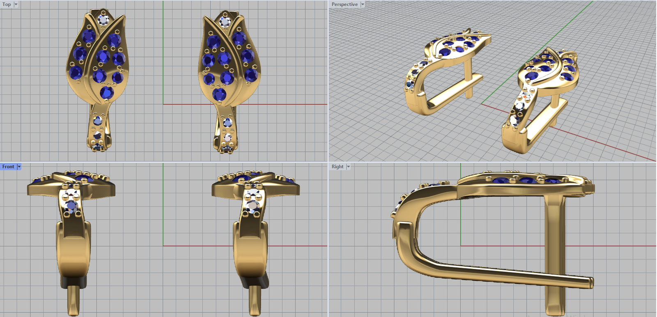Pick white diamond at right earring tip, Top view
The image size is (657, 317).
(225, 21)
